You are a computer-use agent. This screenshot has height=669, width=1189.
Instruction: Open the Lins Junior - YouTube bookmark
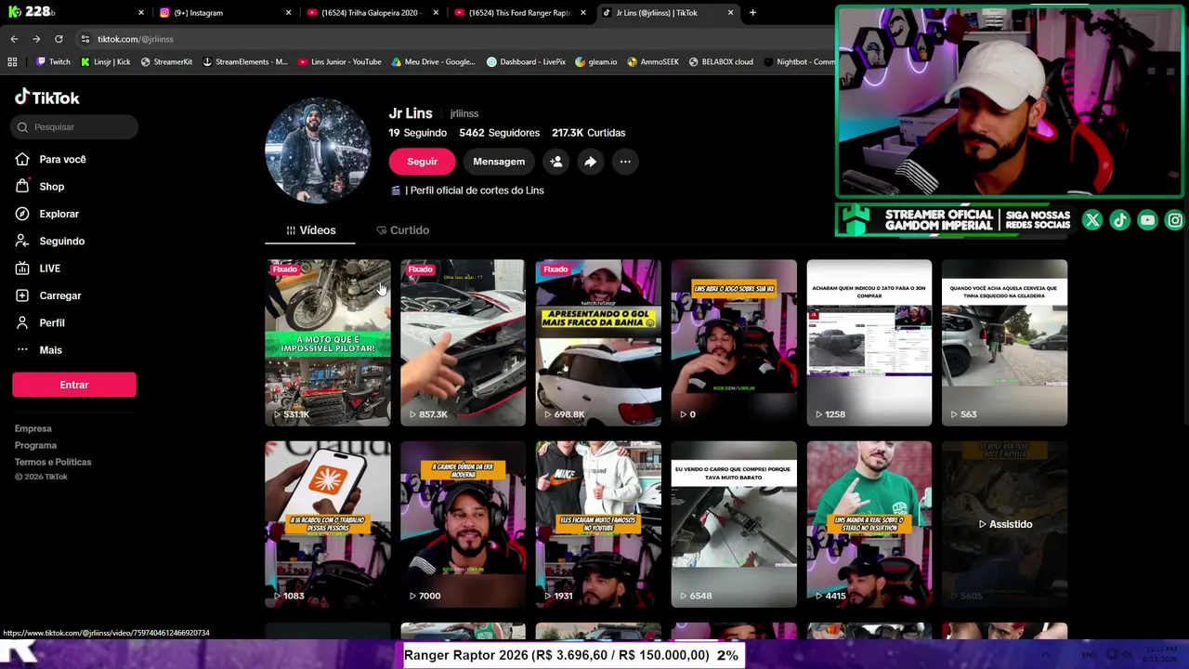340,62
